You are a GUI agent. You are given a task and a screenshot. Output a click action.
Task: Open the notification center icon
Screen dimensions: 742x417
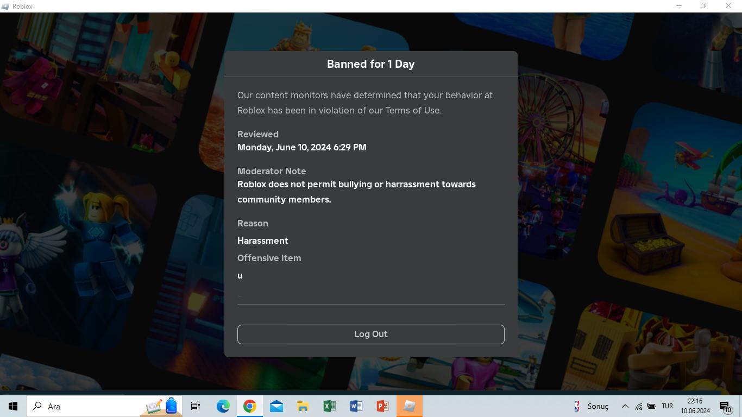(726, 406)
